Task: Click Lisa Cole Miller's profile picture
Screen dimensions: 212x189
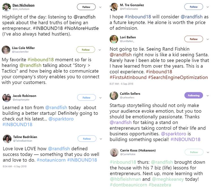Action: pos(6,50)
